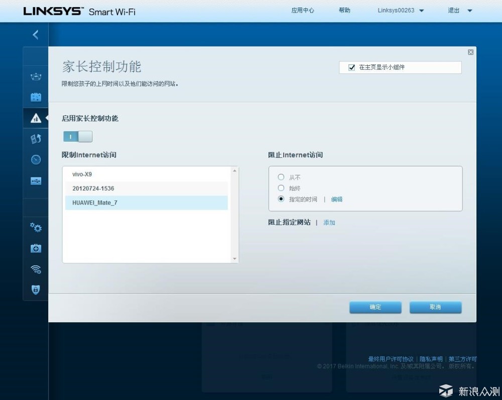The width and height of the screenshot is (502, 400).
Task: Open Media Prioritization sidebar icon
Action: click(x=36, y=139)
